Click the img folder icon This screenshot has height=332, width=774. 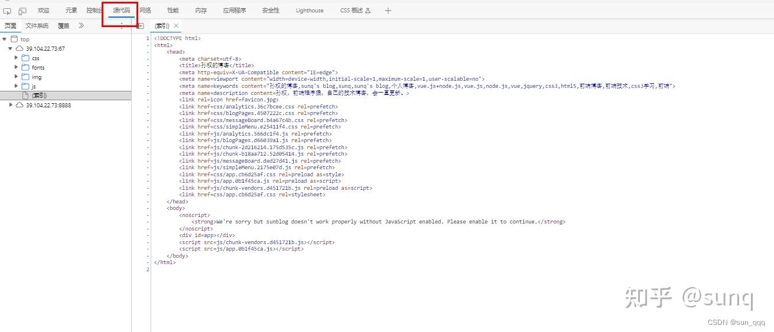pos(25,77)
